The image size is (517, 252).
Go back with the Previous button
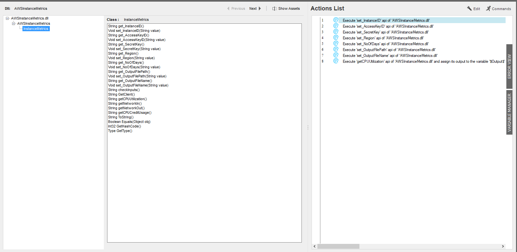coord(236,8)
